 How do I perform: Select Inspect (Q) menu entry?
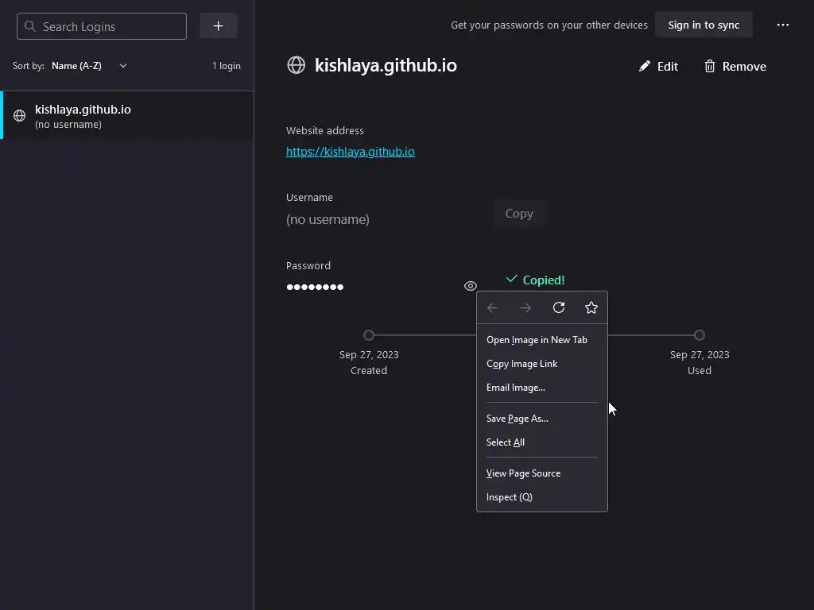509,497
